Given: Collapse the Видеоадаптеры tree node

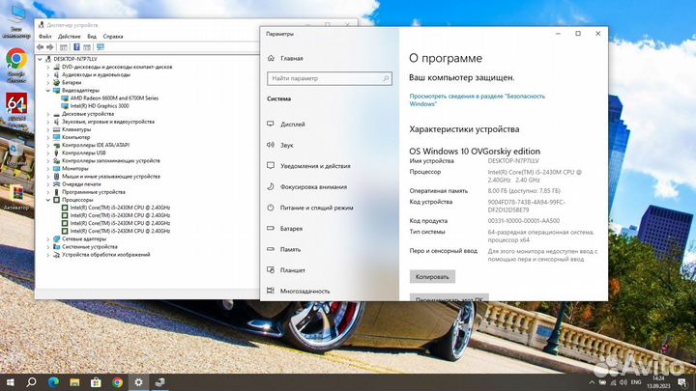Looking at the screenshot, I should click(x=48, y=90).
